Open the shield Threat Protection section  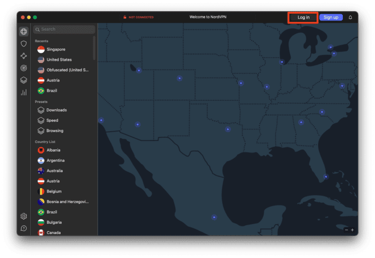click(x=23, y=44)
